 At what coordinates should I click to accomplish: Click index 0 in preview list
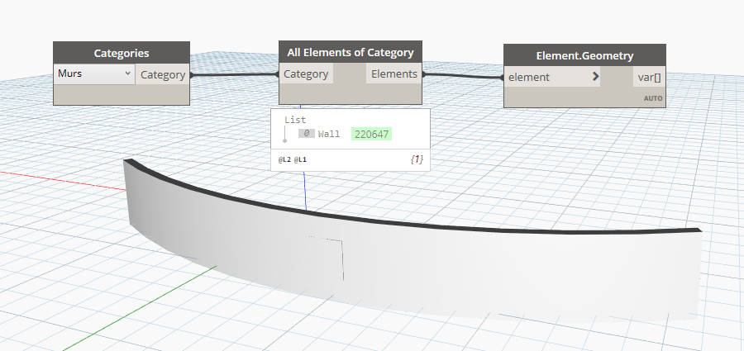pos(306,134)
